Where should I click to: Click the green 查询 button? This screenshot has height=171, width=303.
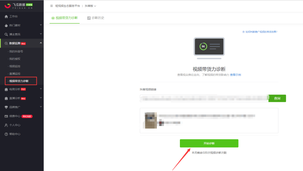point(277,98)
